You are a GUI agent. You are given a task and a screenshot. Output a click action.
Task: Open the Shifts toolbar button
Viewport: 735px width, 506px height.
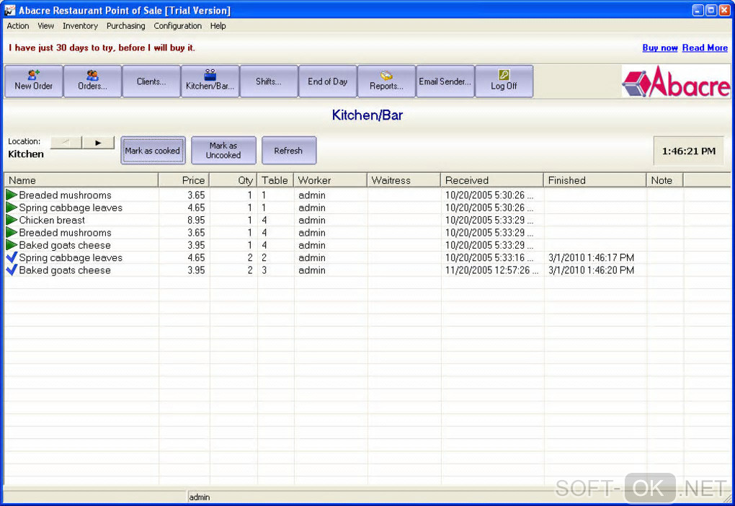(269, 81)
